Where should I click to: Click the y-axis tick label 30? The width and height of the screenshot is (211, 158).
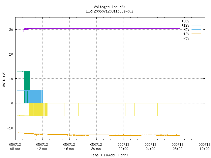(11, 30)
